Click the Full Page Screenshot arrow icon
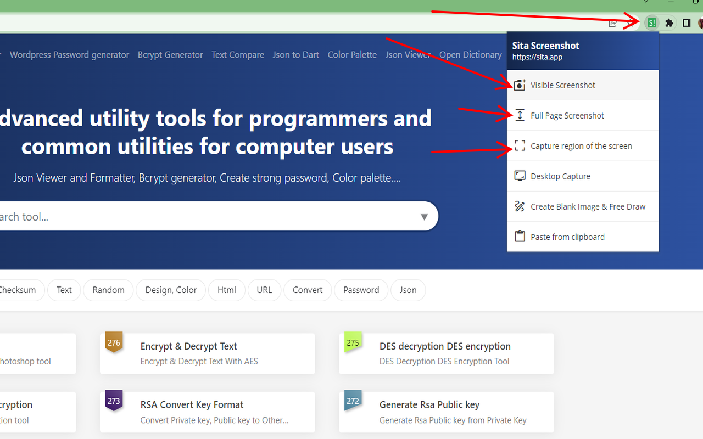703x439 pixels. pyautogui.click(x=520, y=116)
